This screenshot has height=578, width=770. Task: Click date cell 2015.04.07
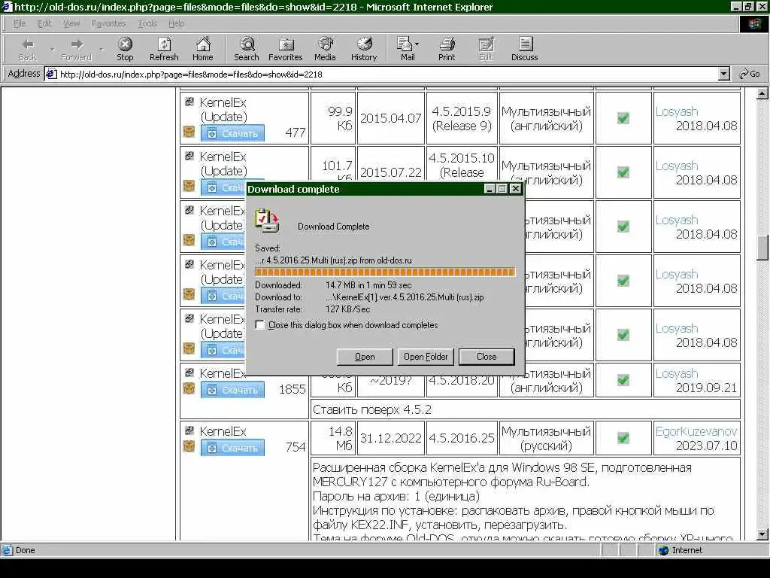click(x=390, y=118)
